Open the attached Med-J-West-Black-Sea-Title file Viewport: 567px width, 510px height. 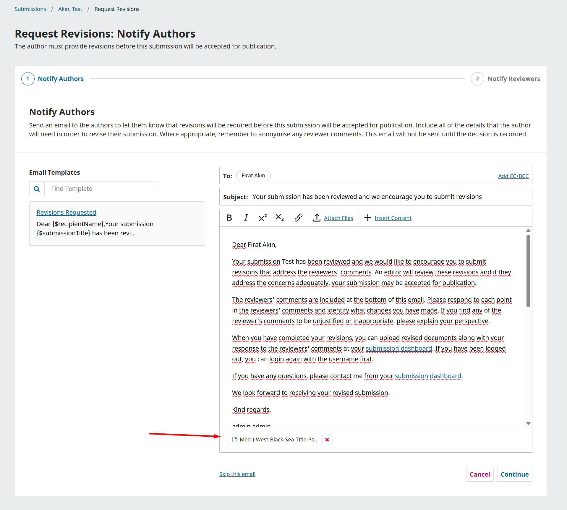pyautogui.click(x=279, y=440)
